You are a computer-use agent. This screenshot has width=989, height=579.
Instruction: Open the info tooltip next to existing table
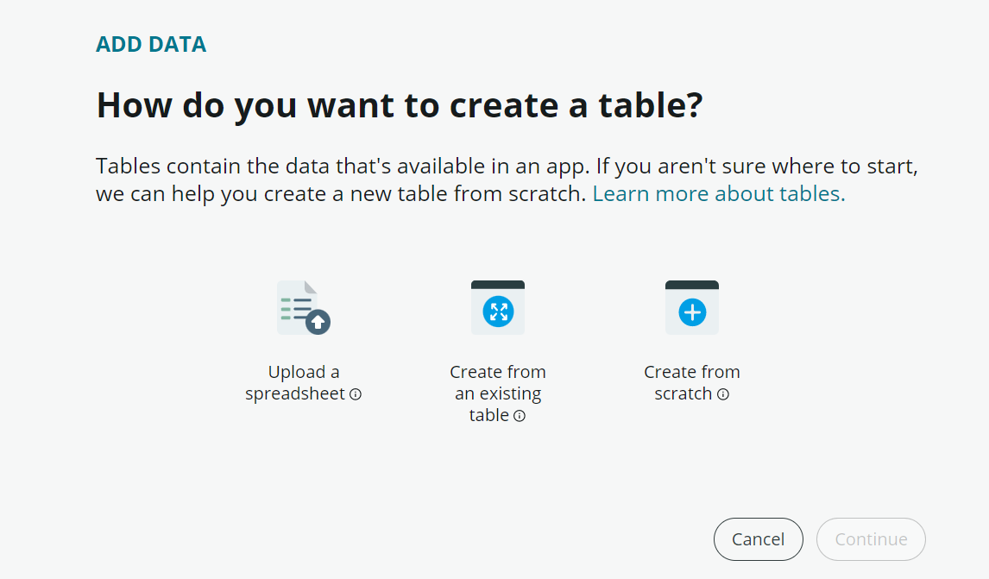[520, 416]
